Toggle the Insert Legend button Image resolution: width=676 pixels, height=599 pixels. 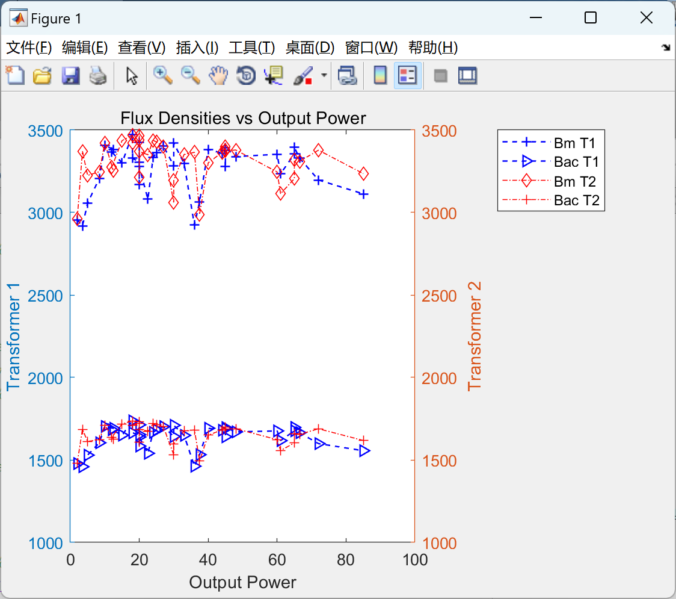coord(407,75)
